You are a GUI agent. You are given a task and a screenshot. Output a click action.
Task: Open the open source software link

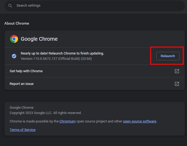[140, 121]
